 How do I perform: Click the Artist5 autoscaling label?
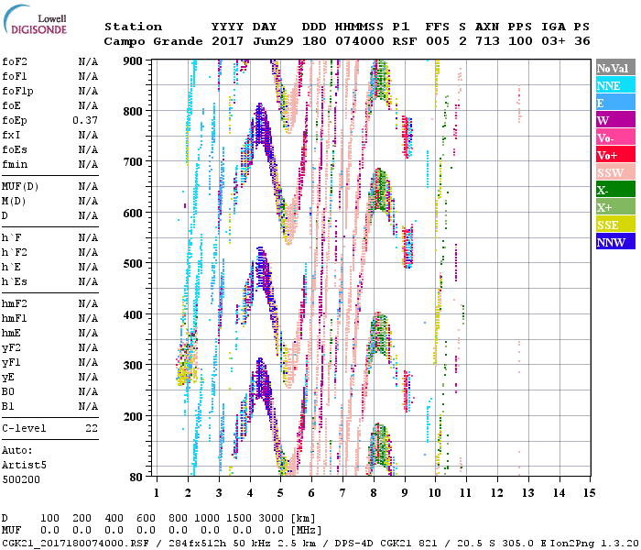pyautogui.click(x=24, y=465)
